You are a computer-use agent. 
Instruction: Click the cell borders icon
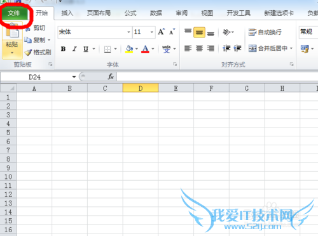107,49
